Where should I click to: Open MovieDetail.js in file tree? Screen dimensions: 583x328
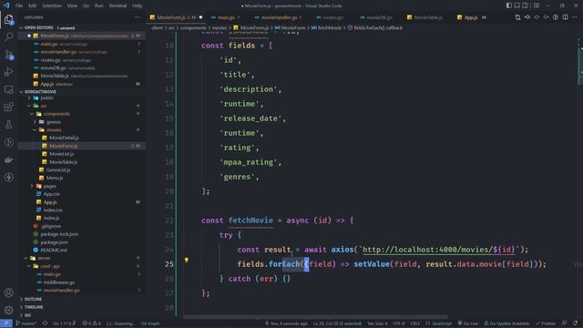64,138
